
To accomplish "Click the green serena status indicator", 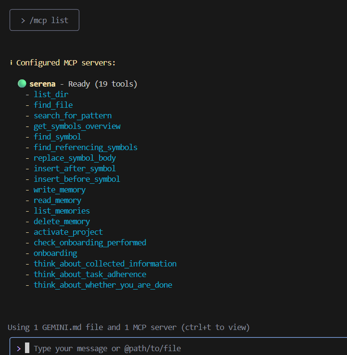I will pyautogui.click(x=22, y=84).
